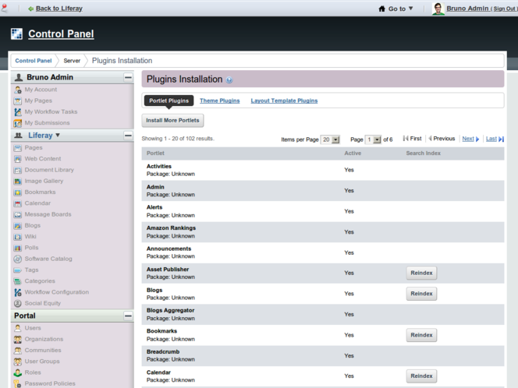This screenshot has width=518, height=388.
Task: Click the Tags sidebar icon
Action: click(17, 270)
